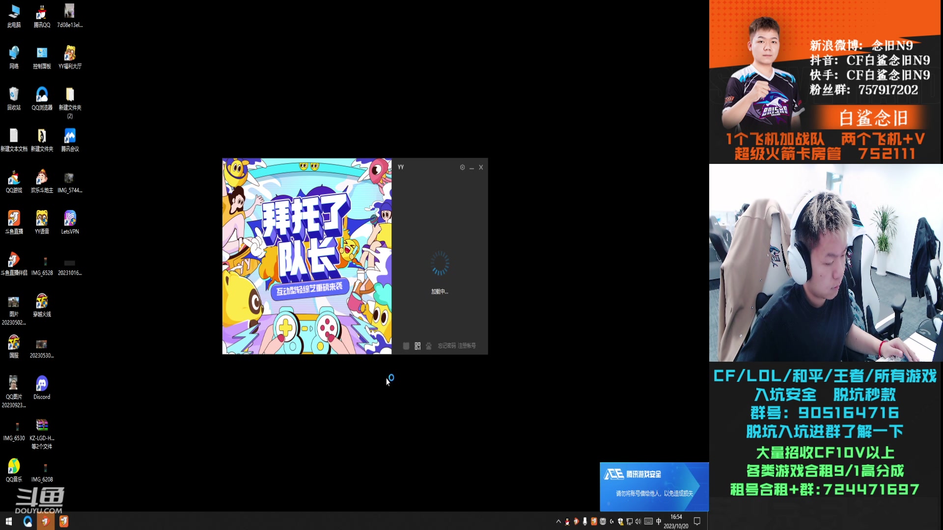Open Windows Start menu
This screenshot has width=943, height=530.
click(9, 521)
